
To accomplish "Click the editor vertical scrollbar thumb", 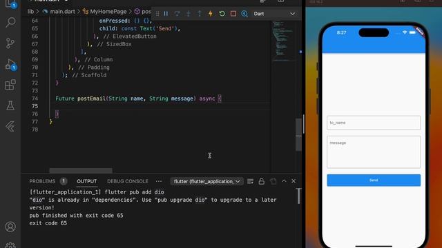I will (298, 135).
